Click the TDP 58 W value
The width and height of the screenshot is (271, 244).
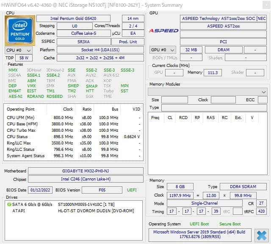pyautogui.click(x=24, y=58)
